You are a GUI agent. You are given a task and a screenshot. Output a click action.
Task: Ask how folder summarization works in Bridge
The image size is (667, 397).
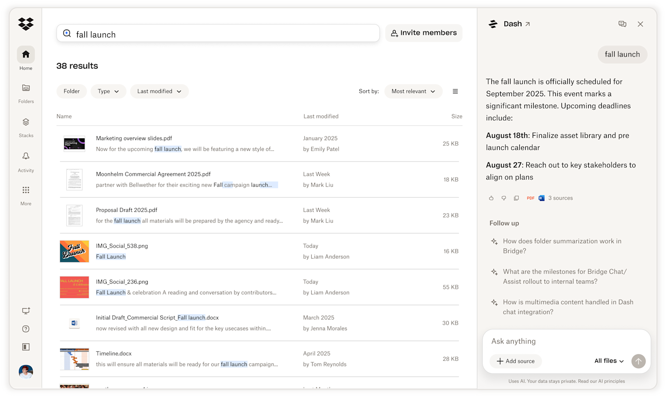(x=561, y=246)
